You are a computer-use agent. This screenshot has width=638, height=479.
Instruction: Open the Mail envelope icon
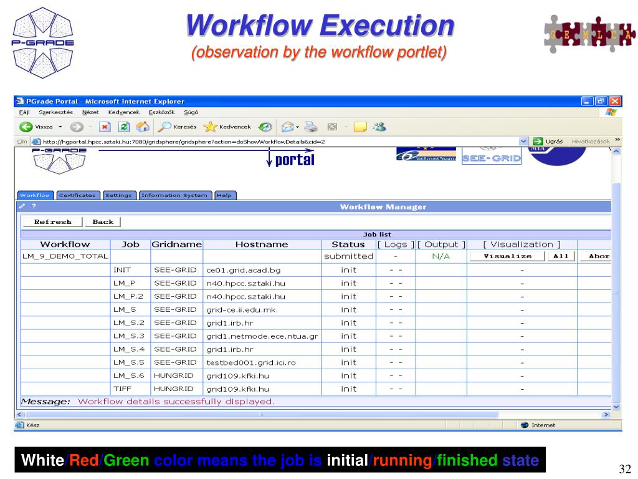[x=287, y=127]
